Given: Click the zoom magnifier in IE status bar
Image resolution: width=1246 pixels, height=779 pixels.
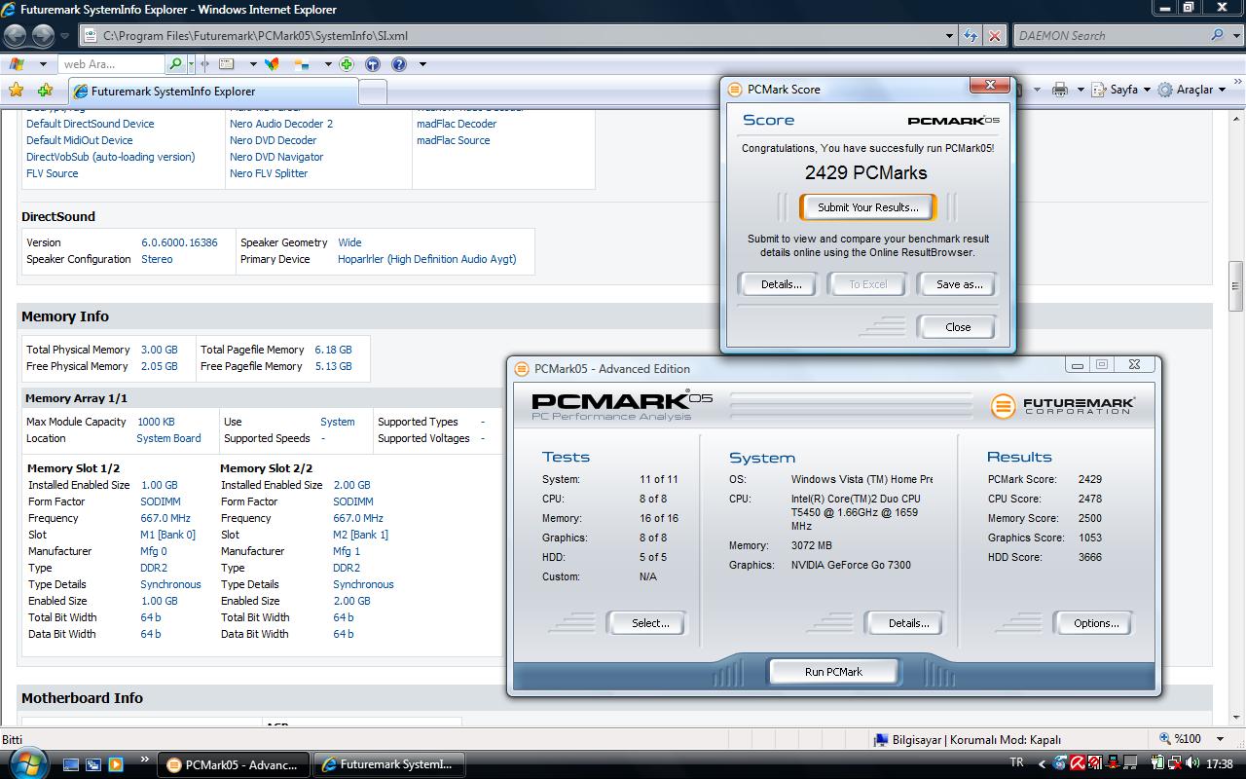Looking at the screenshot, I should [x=1165, y=739].
